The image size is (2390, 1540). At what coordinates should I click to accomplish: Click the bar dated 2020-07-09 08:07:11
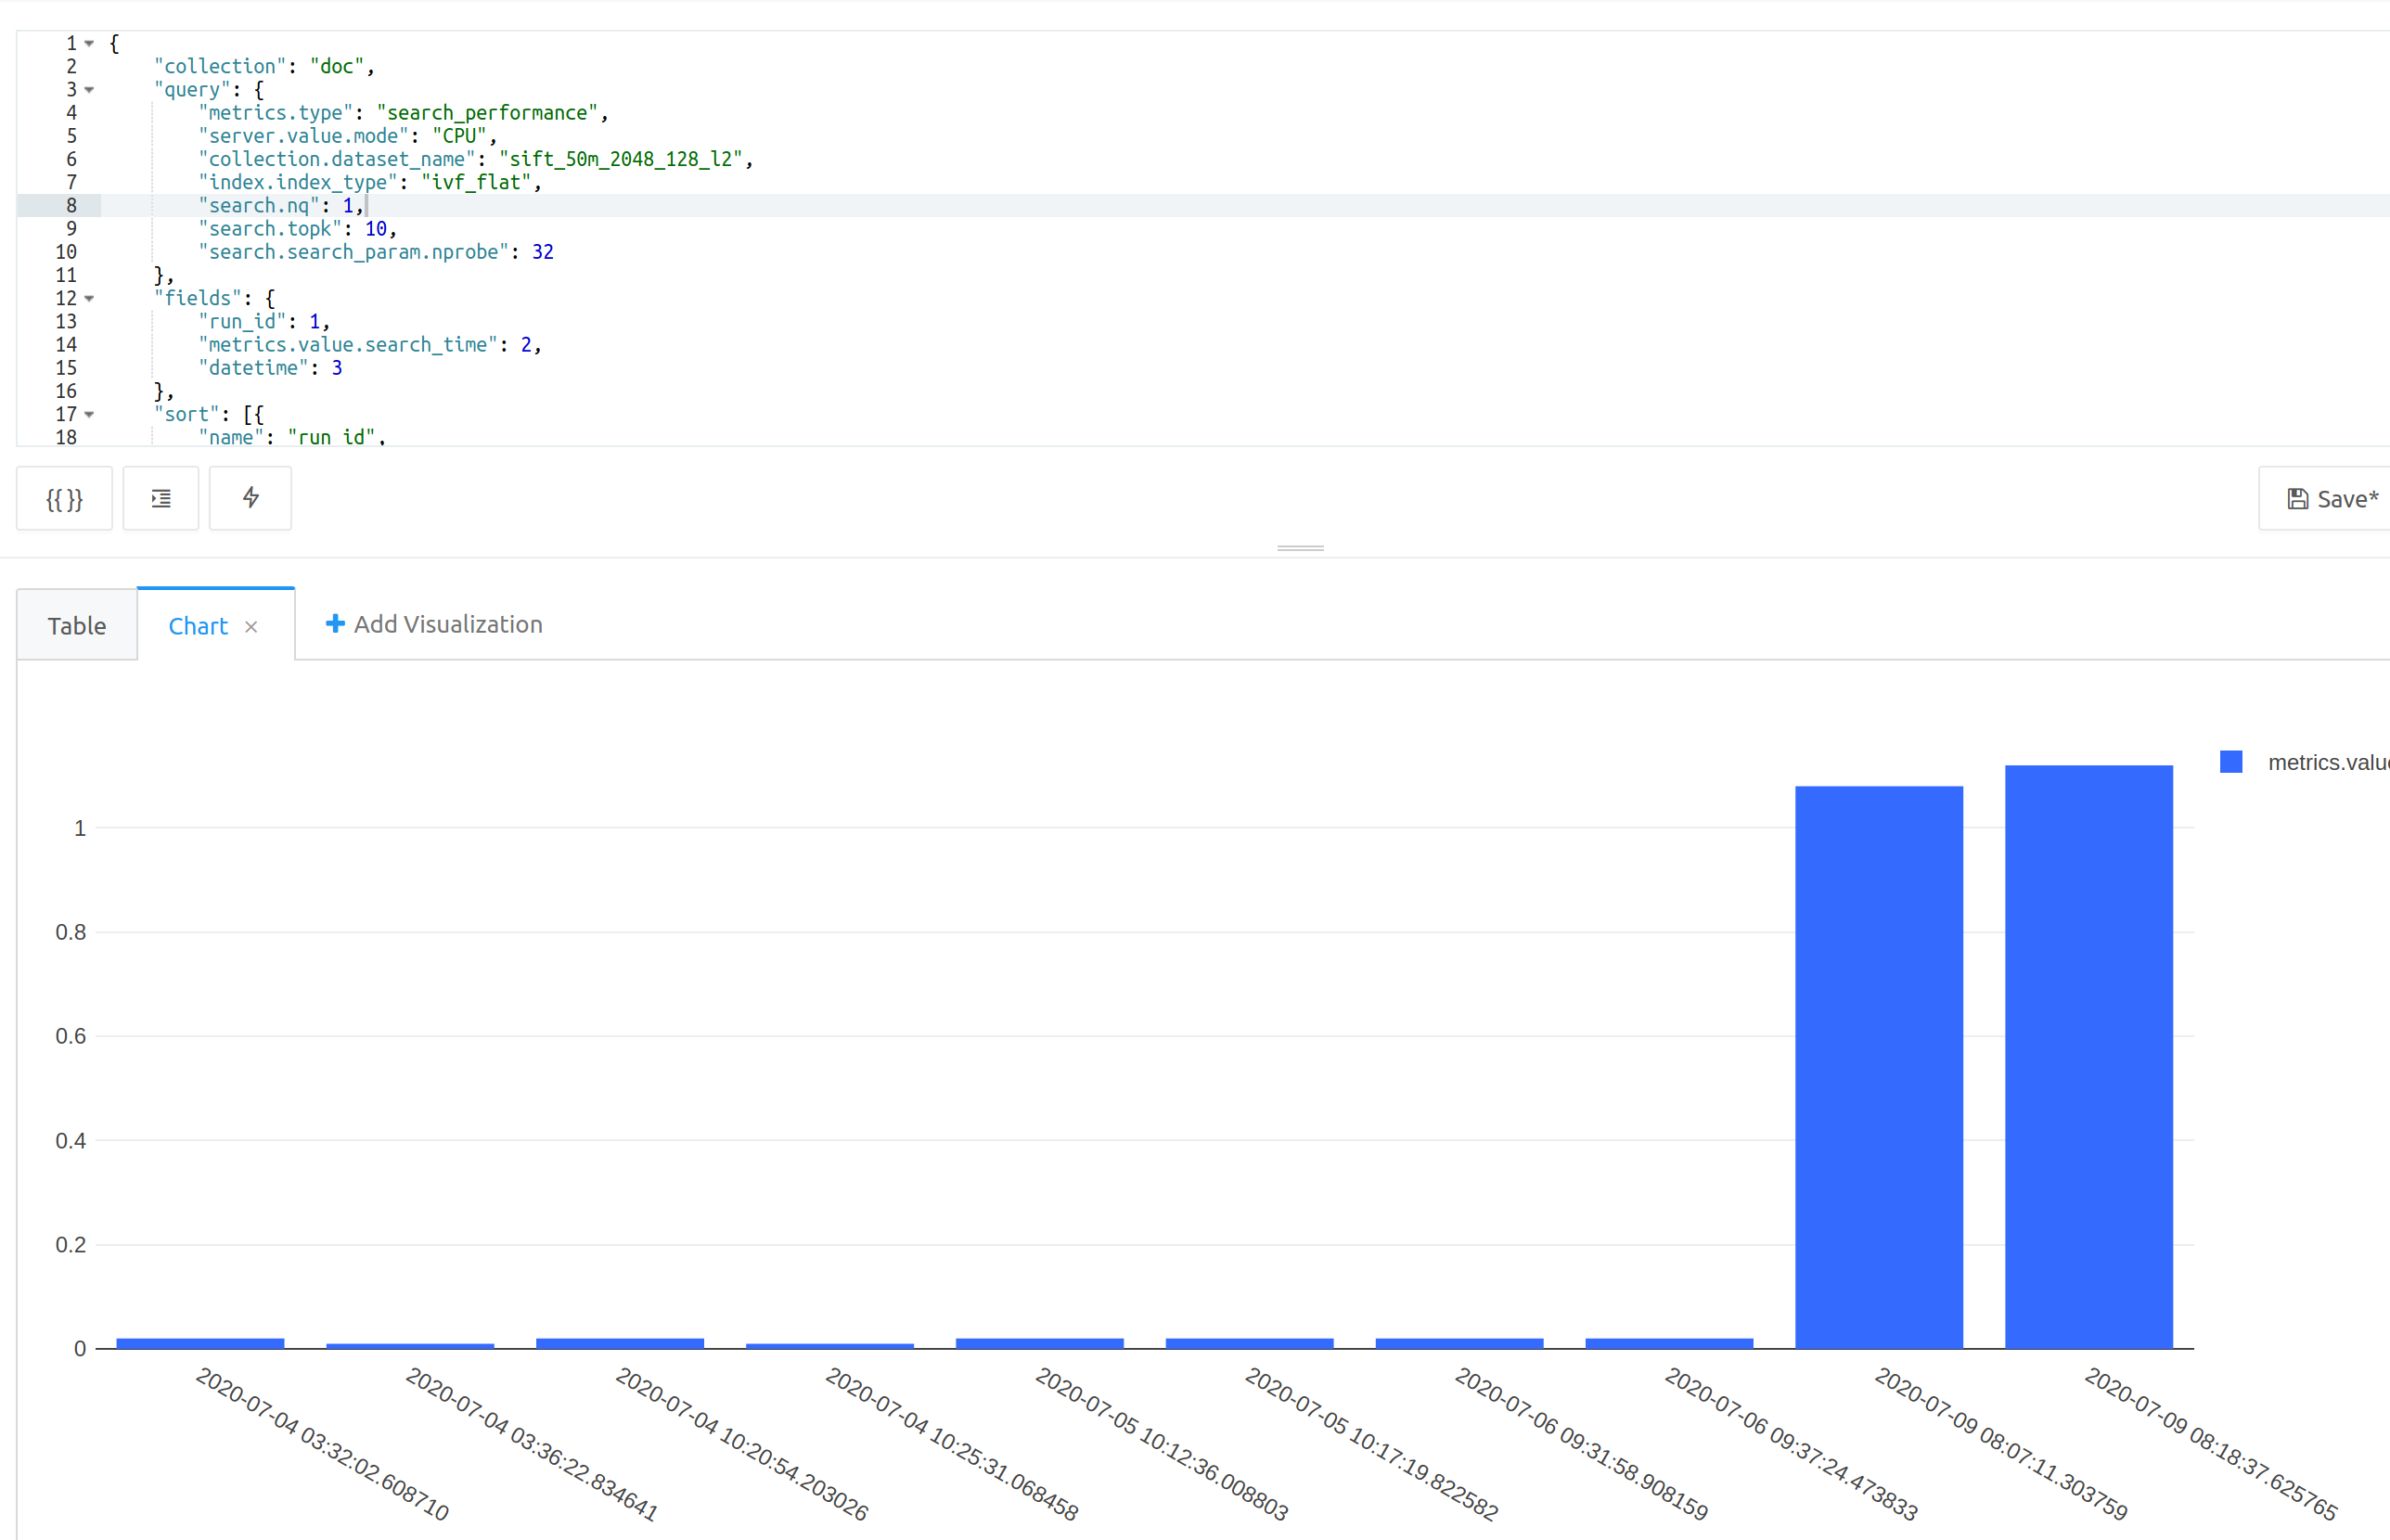[1878, 1060]
